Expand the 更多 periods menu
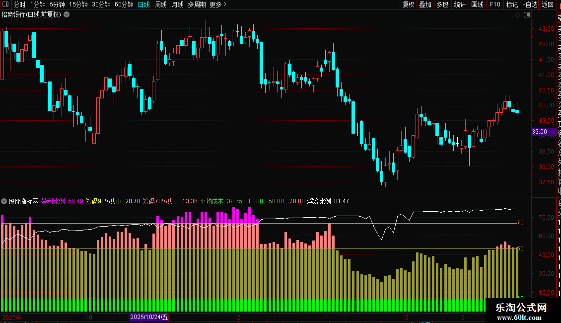This screenshot has width=561, height=323. [x=218, y=4]
